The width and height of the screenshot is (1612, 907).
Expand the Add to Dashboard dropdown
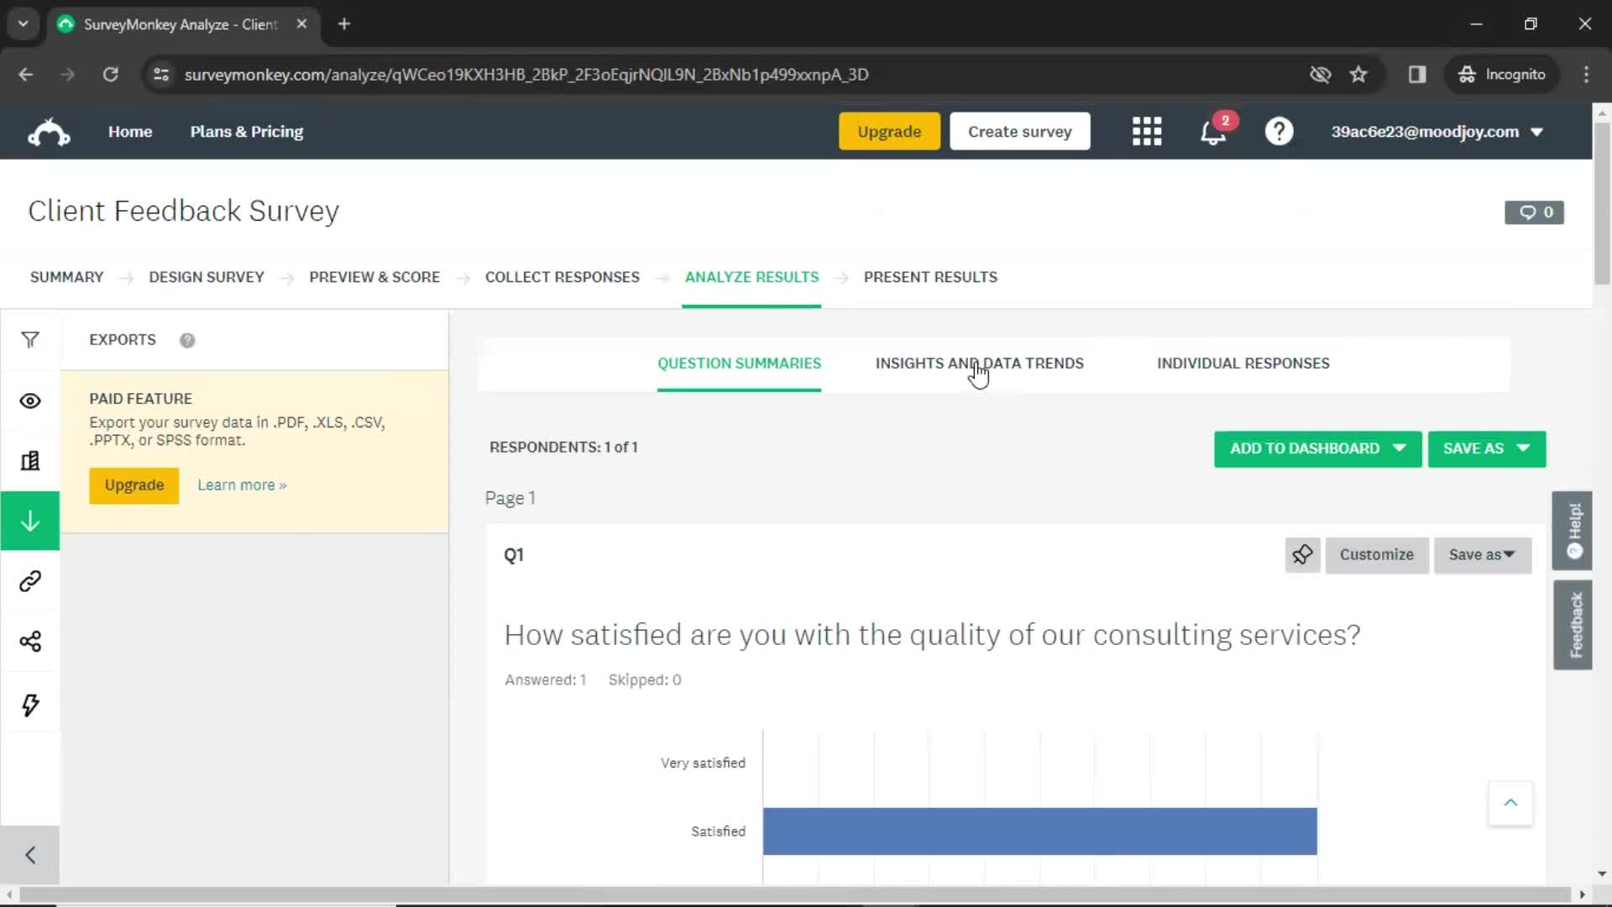pos(1400,448)
